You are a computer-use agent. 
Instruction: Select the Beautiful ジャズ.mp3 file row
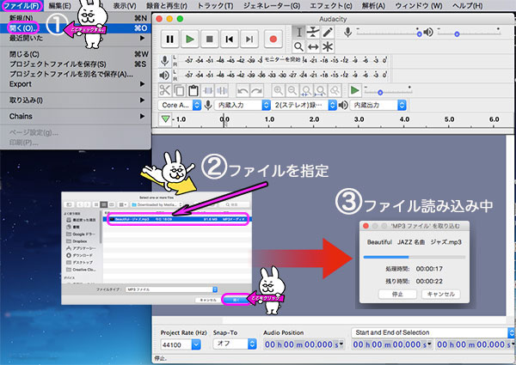pos(178,219)
